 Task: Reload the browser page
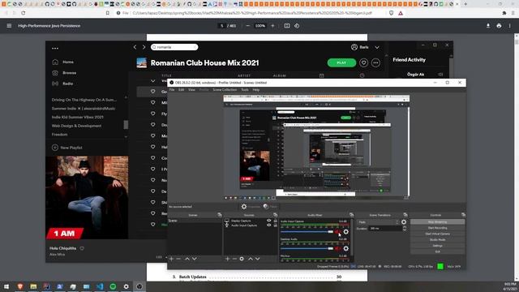pyautogui.click(x=24, y=13)
